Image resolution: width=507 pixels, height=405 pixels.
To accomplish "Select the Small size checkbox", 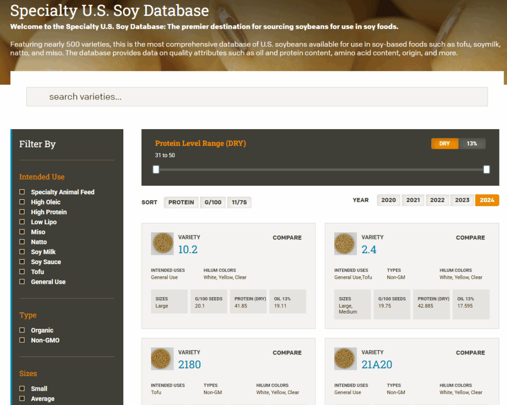I will (x=22, y=389).
